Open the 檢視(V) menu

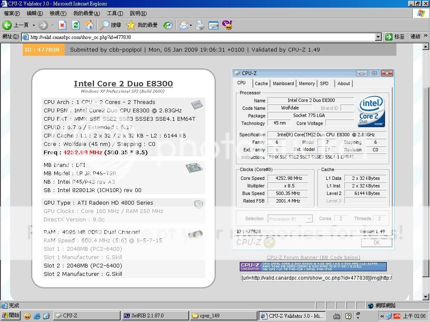coord(58,13)
